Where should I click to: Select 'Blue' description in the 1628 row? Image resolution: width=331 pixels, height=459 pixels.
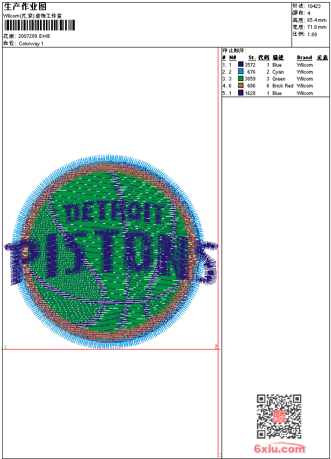[x=277, y=93]
